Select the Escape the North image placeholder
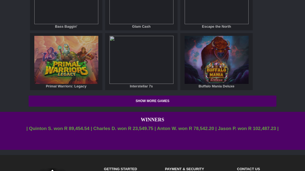The height and width of the screenshot is (171, 305). click(x=216, y=12)
